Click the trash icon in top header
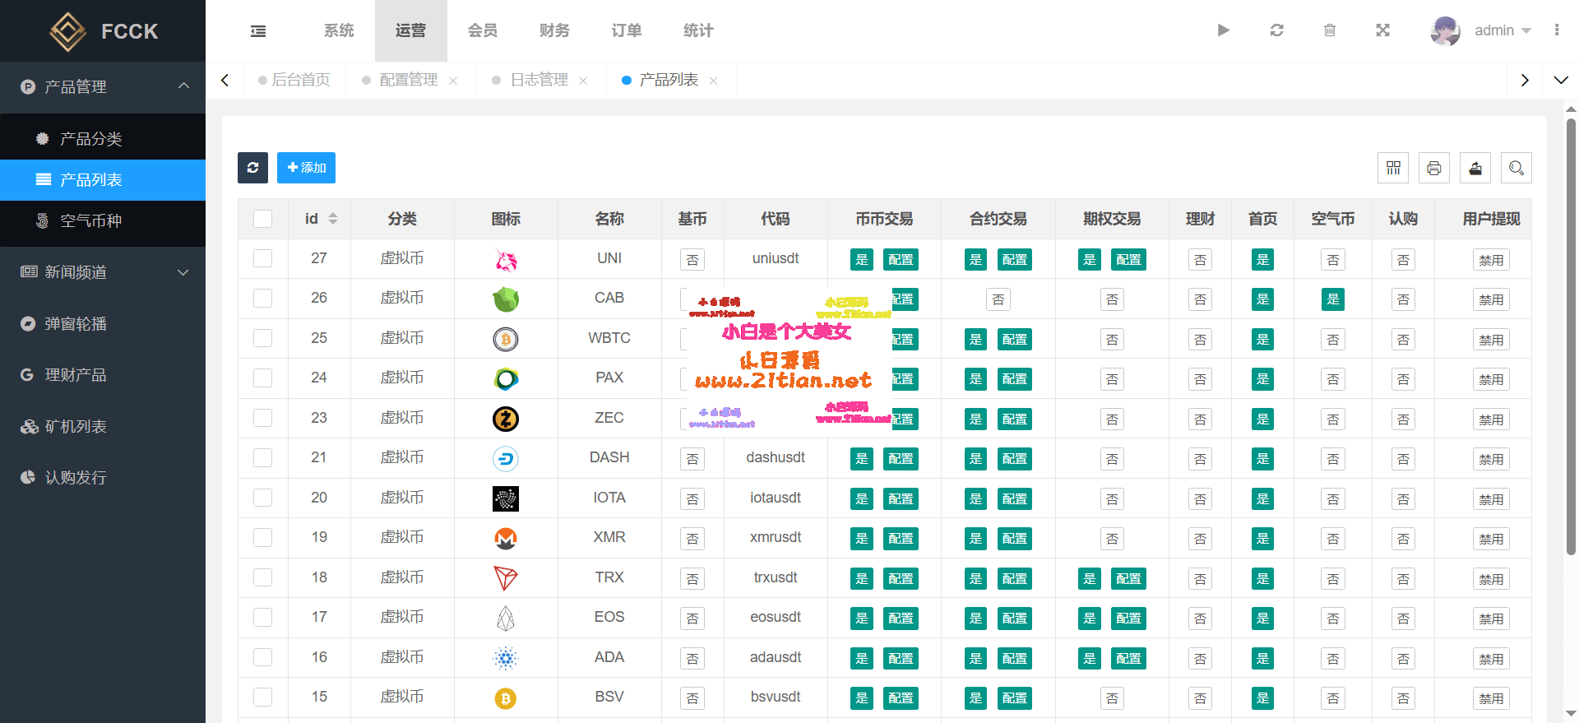This screenshot has width=1579, height=723. tap(1330, 30)
